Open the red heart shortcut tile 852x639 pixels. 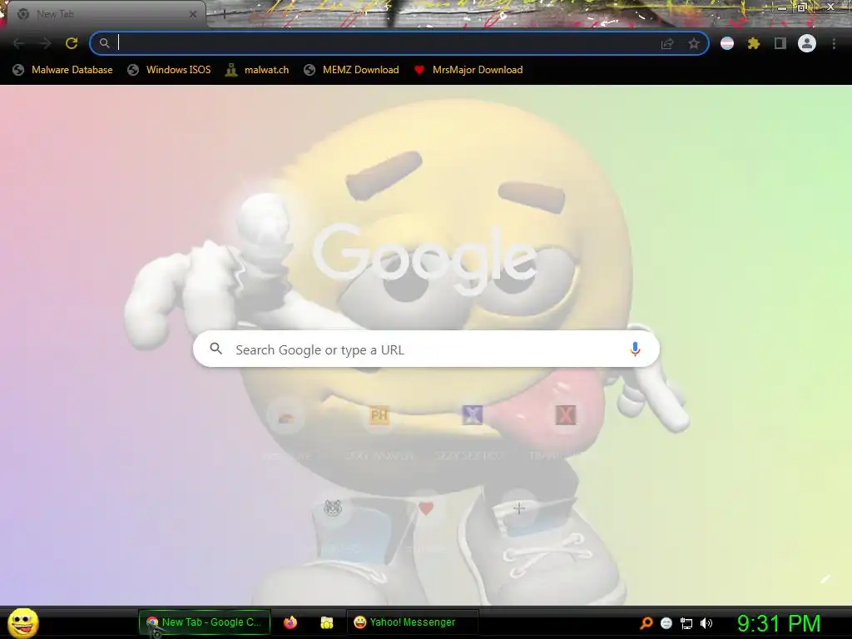tap(426, 508)
